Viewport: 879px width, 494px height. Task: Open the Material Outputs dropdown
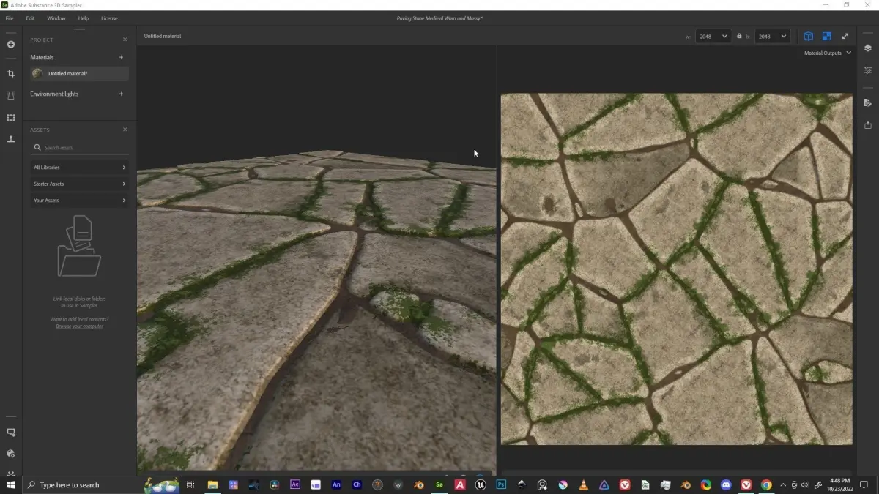pyautogui.click(x=828, y=53)
